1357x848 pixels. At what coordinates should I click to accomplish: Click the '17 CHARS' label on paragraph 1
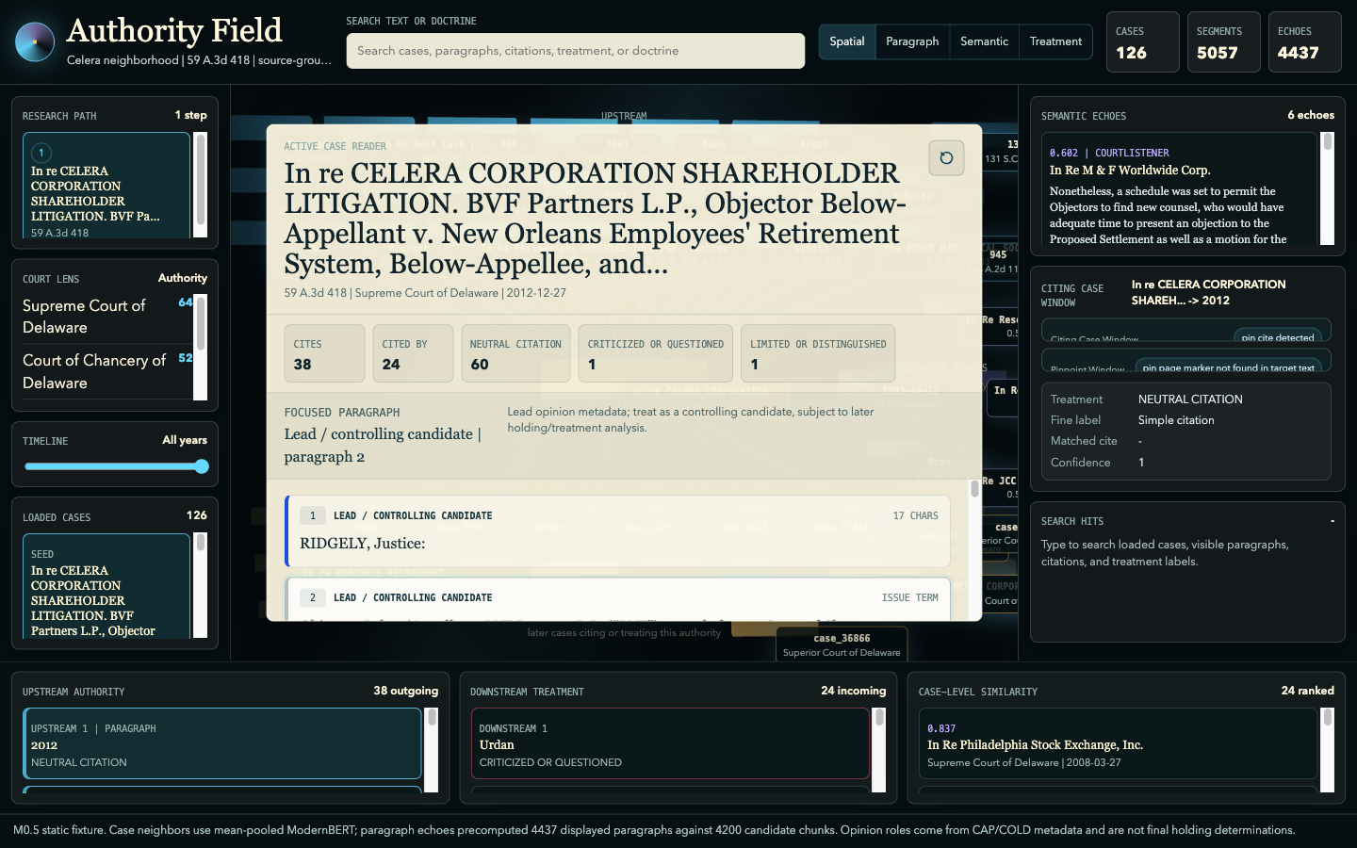(x=915, y=515)
